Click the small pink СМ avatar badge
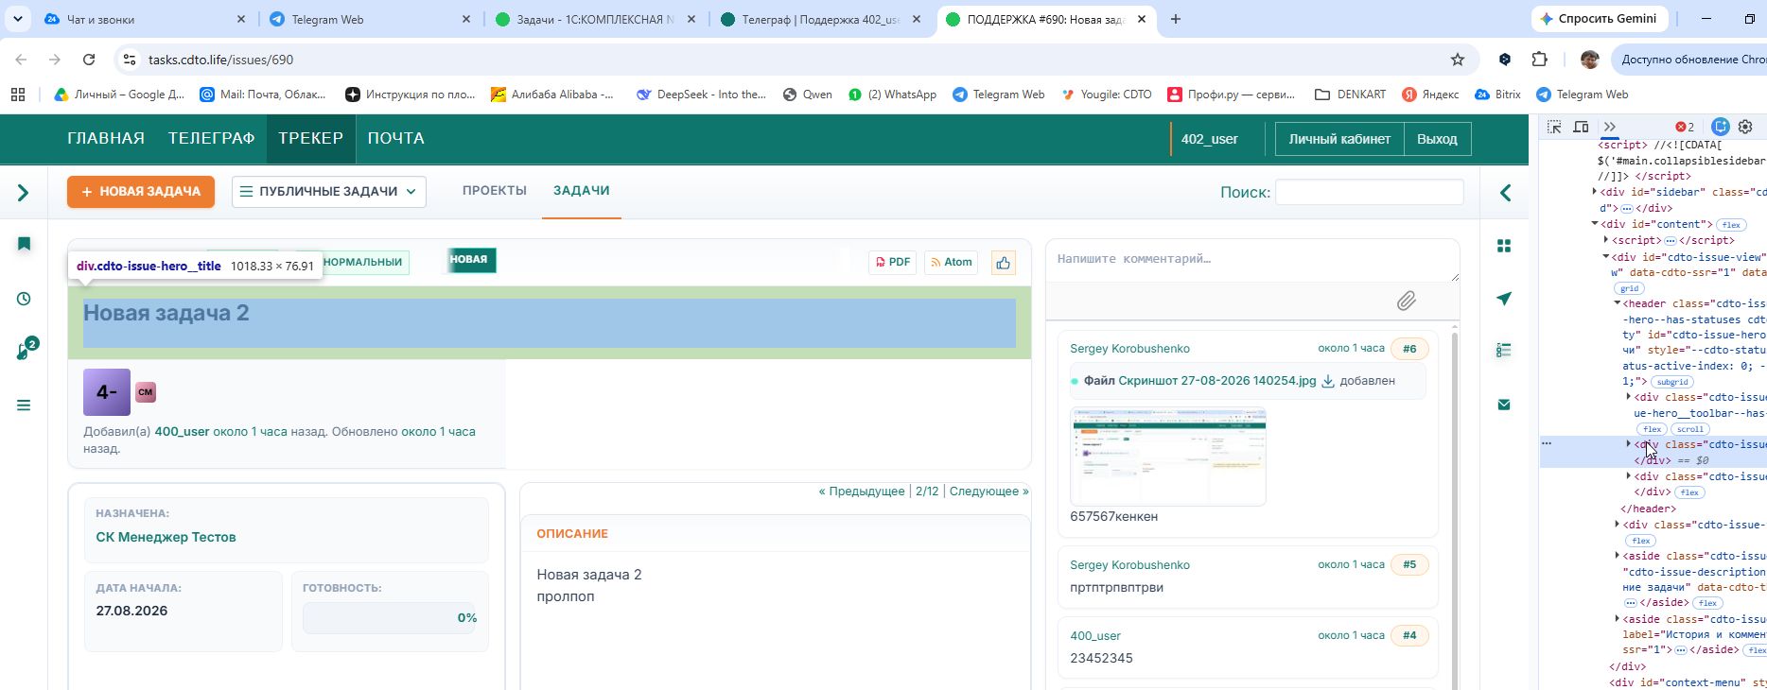The width and height of the screenshot is (1767, 690). 146,392
